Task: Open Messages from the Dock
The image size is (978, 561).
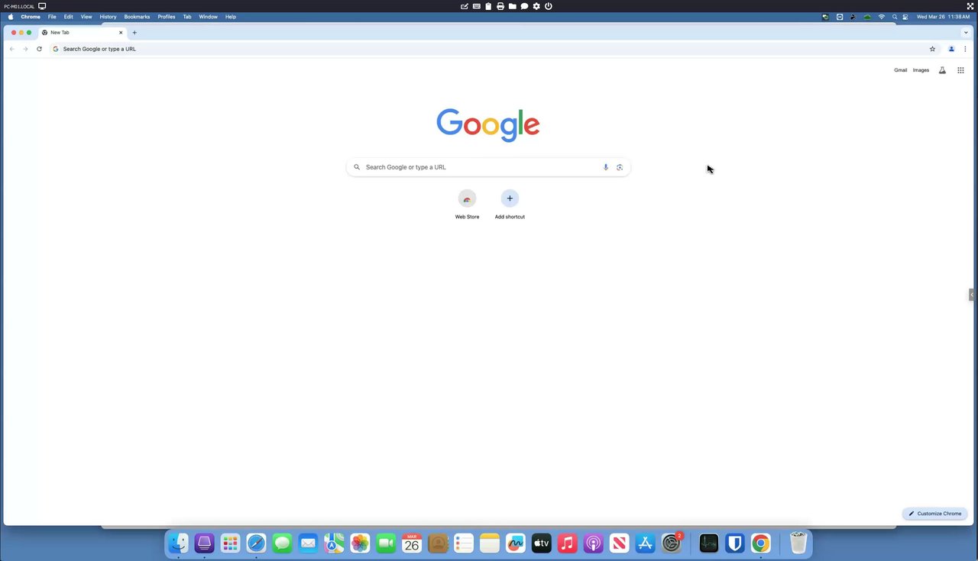Action: tap(282, 543)
